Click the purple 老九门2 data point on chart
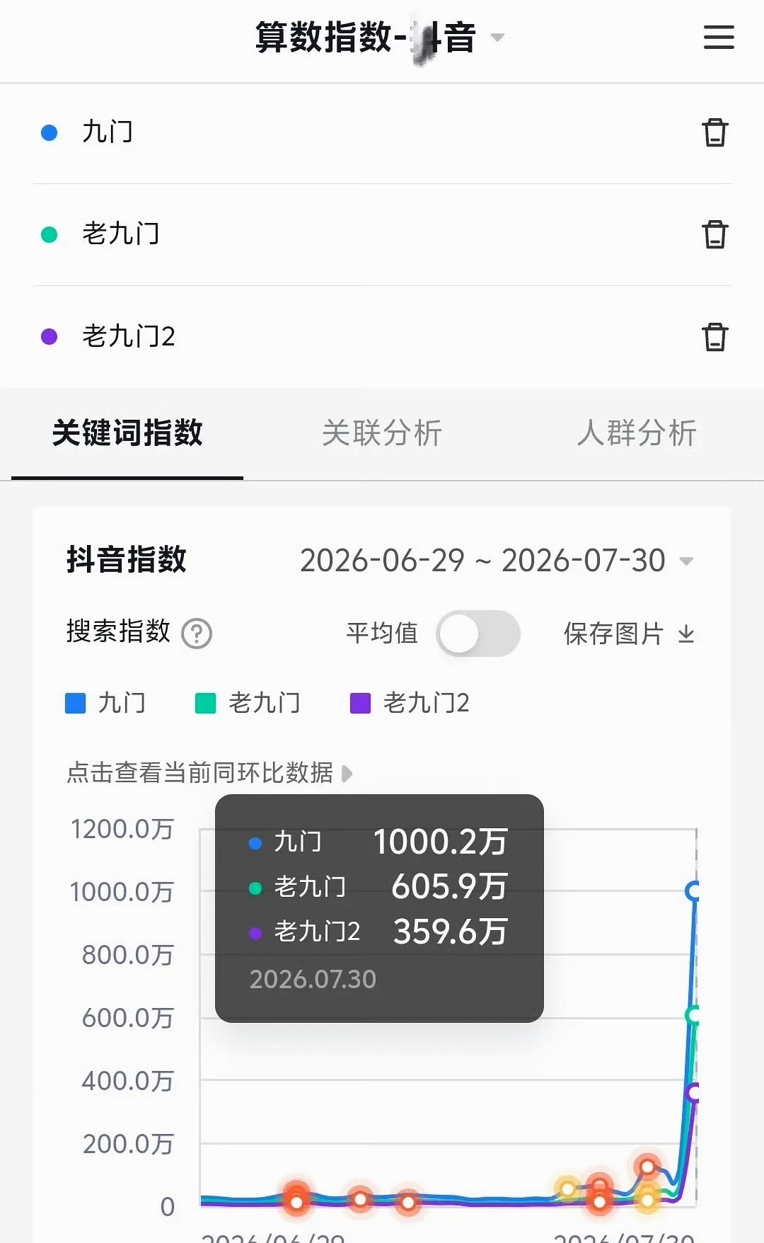The image size is (764, 1243). click(694, 1092)
